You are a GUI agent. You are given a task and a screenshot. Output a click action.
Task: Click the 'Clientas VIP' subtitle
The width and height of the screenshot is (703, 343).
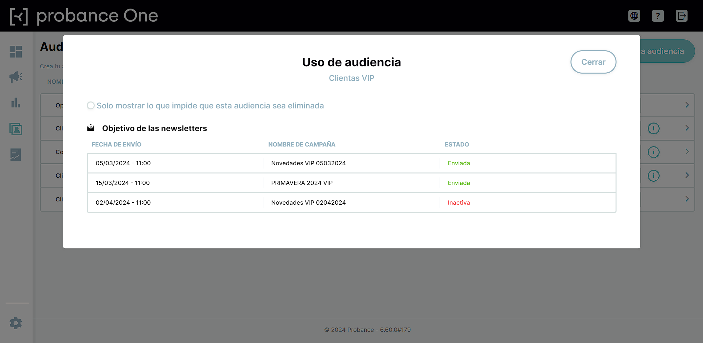pyautogui.click(x=351, y=78)
